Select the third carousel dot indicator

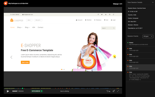click(x=64, y=70)
